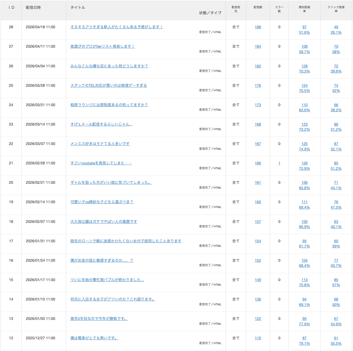Open "東京4年目なので今年が勝負です。" title link

[x=99, y=318]
